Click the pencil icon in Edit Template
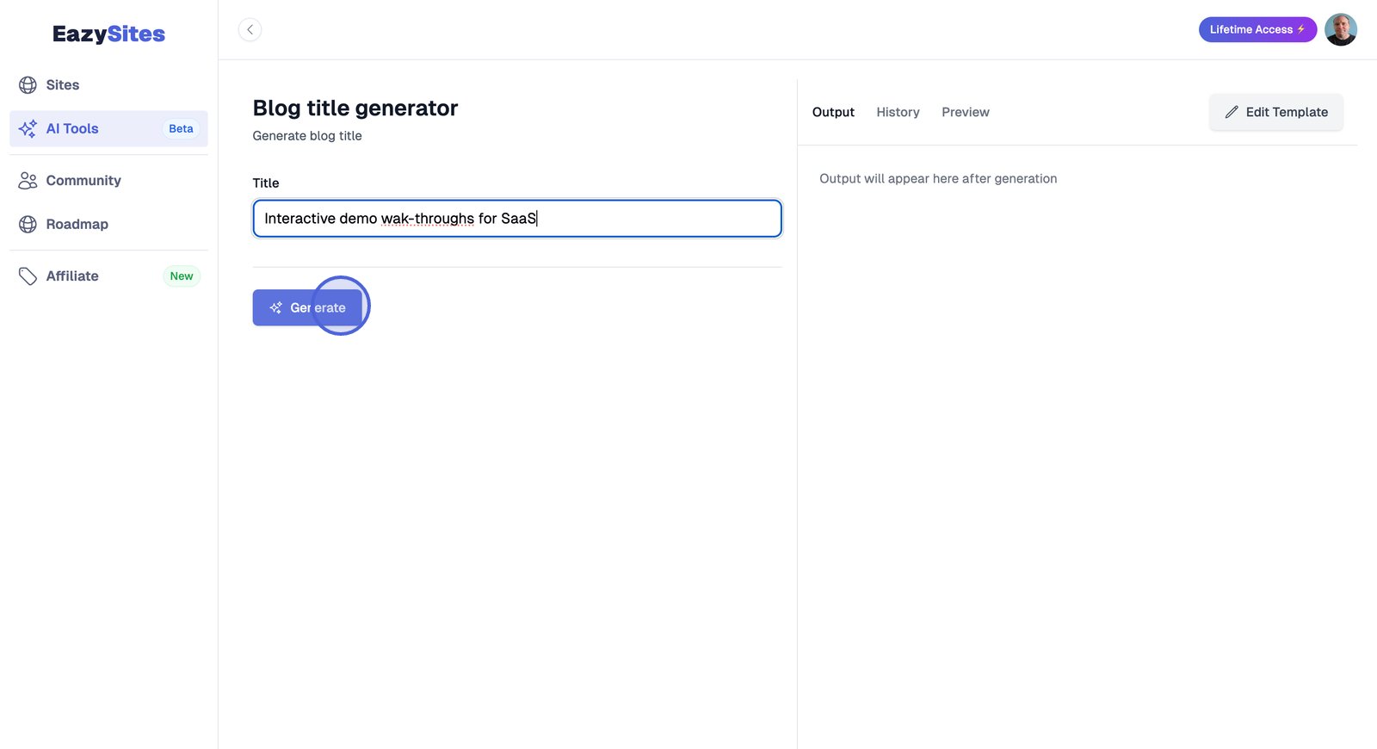 coord(1232,112)
